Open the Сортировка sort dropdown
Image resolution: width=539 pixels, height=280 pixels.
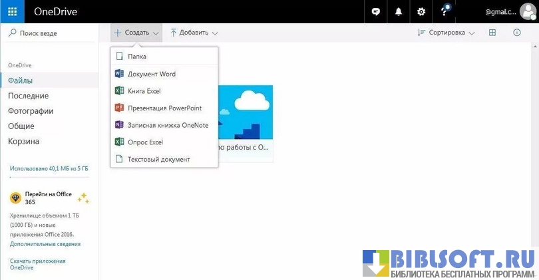pyautogui.click(x=446, y=33)
